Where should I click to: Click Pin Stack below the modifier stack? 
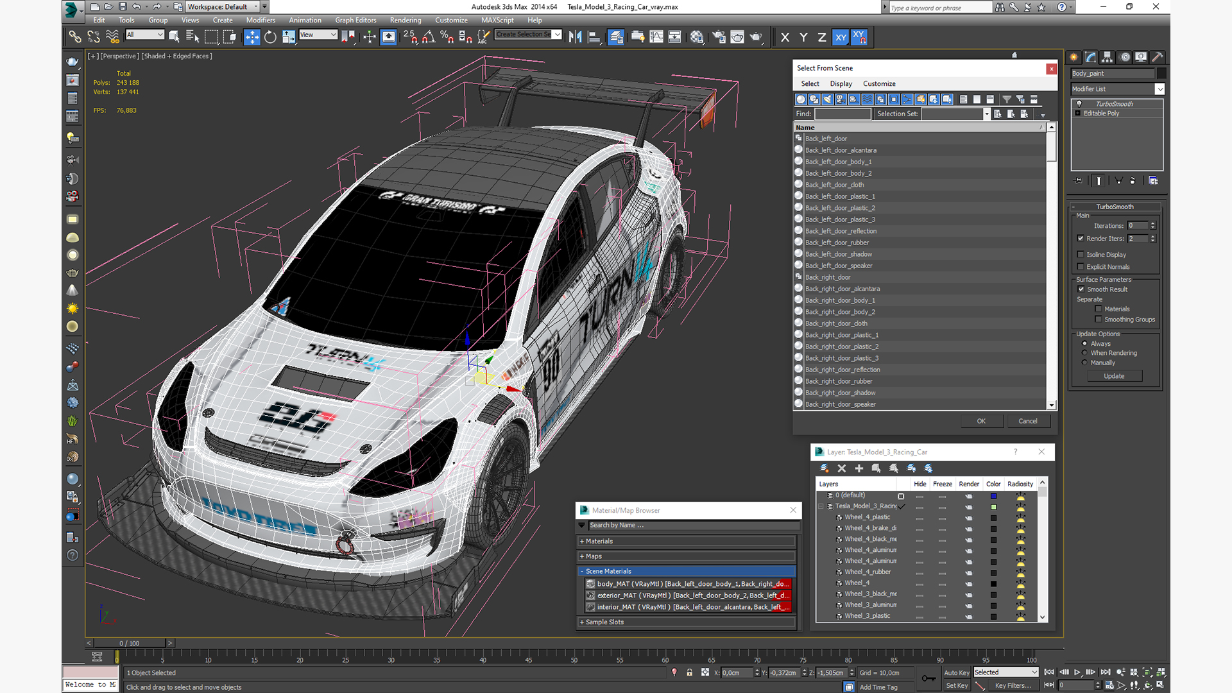point(1078,181)
